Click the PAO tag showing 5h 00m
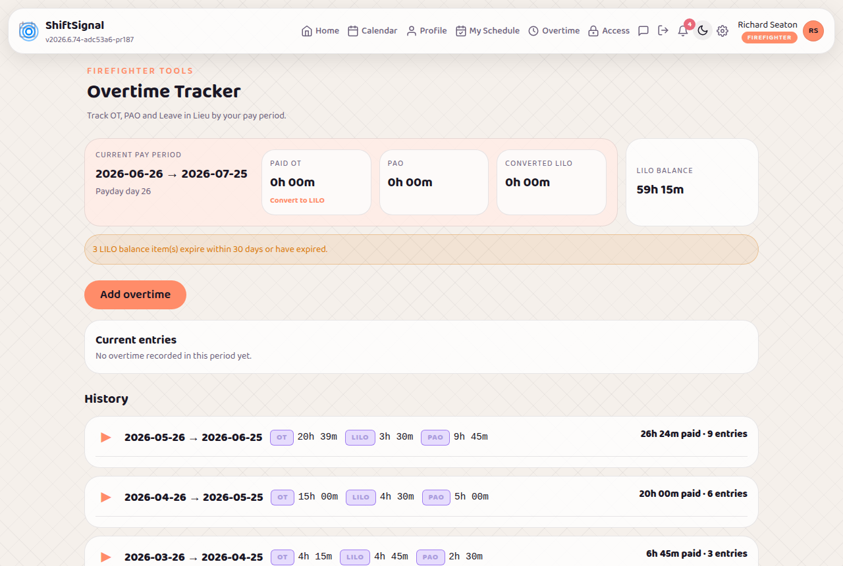 (x=436, y=497)
